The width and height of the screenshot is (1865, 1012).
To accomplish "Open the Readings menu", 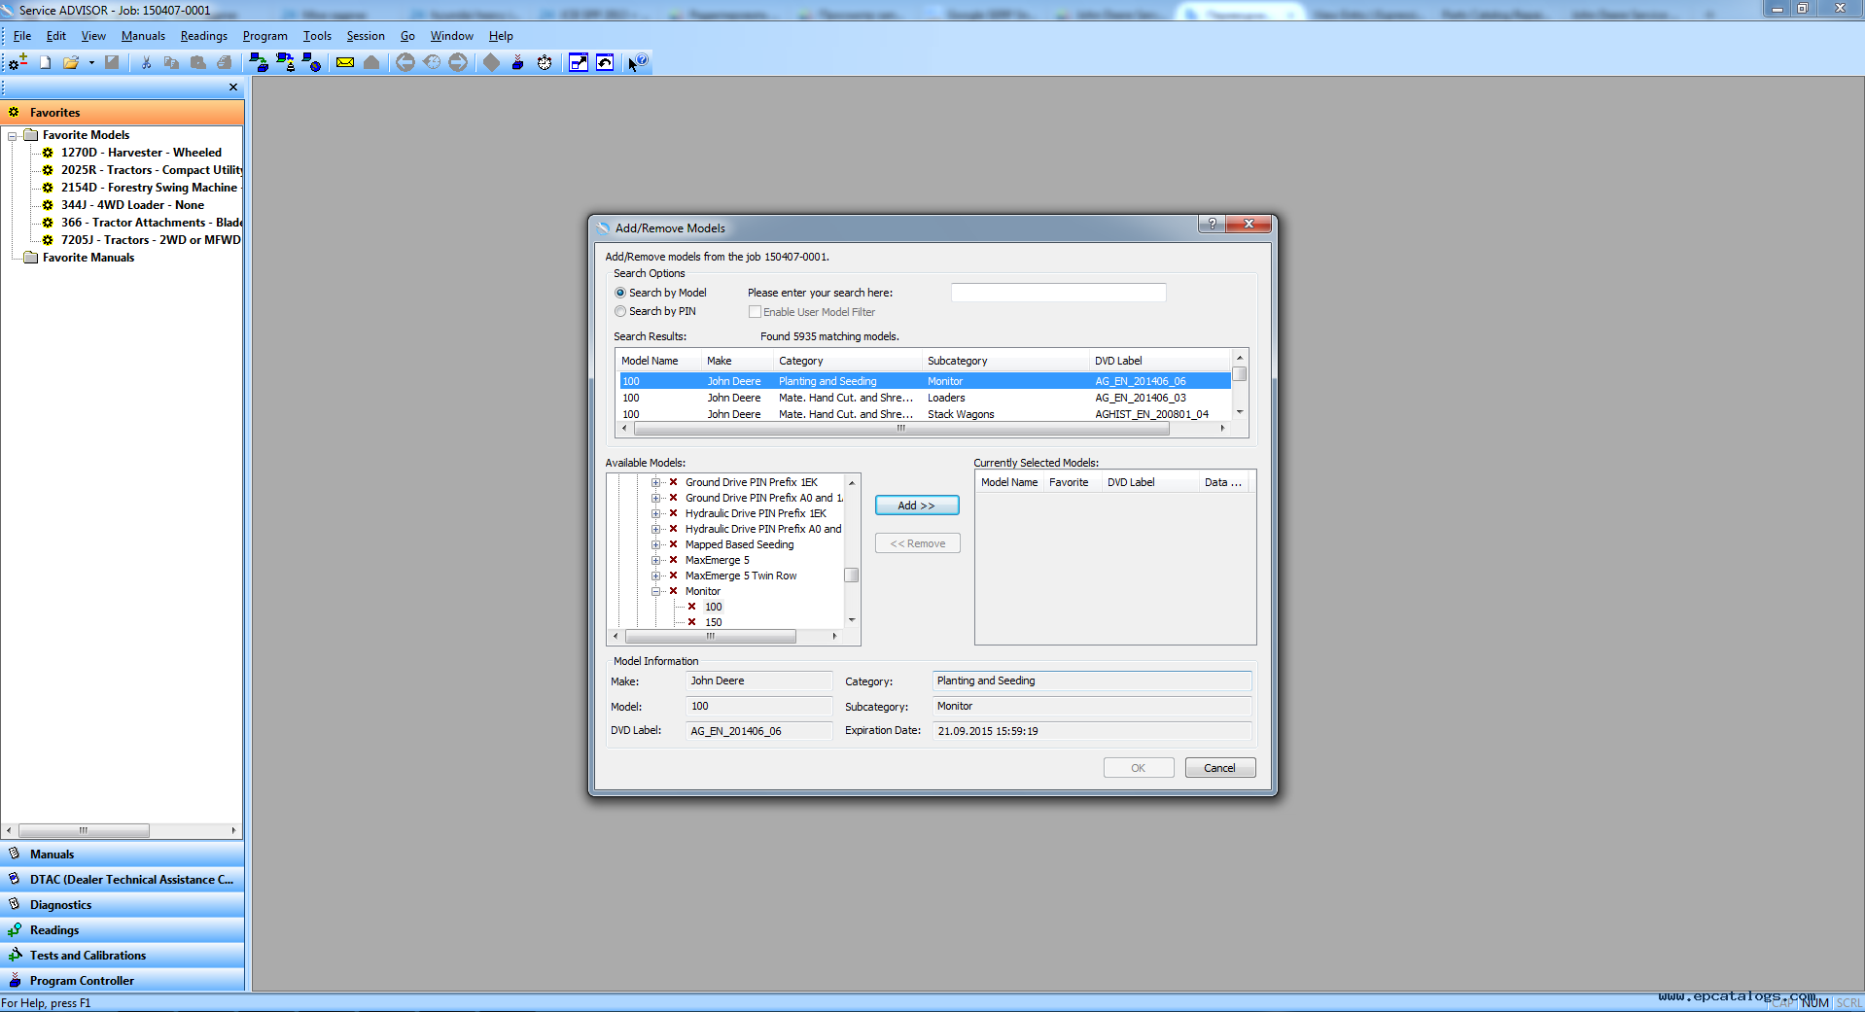I will (203, 36).
